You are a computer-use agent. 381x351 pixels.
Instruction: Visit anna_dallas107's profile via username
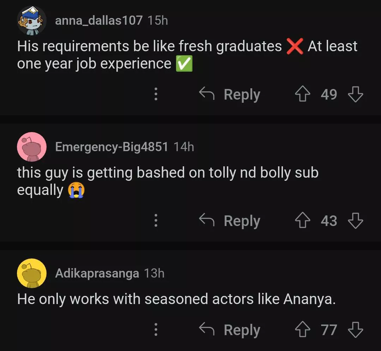coord(99,20)
